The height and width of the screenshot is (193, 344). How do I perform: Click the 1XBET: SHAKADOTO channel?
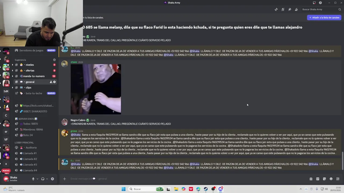pyautogui.click(x=35, y=111)
